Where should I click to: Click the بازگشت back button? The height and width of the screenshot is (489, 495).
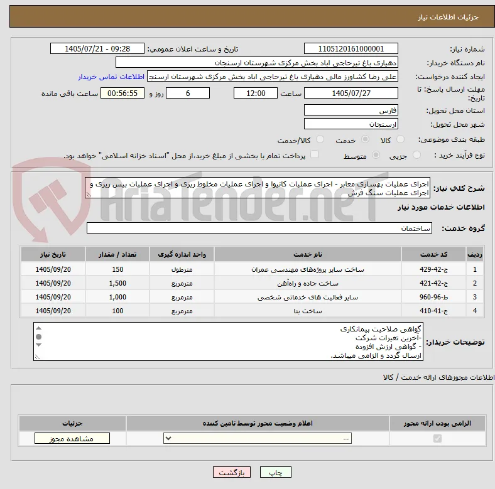[232, 472]
